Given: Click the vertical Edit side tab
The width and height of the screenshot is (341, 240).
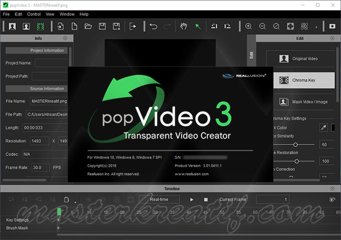Looking at the screenshot, I should pyautogui.click(x=251, y=55).
